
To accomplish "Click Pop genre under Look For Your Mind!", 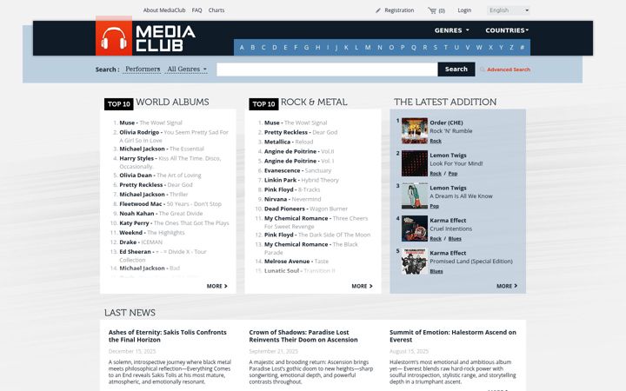I will pyautogui.click(x=453, y=174).
